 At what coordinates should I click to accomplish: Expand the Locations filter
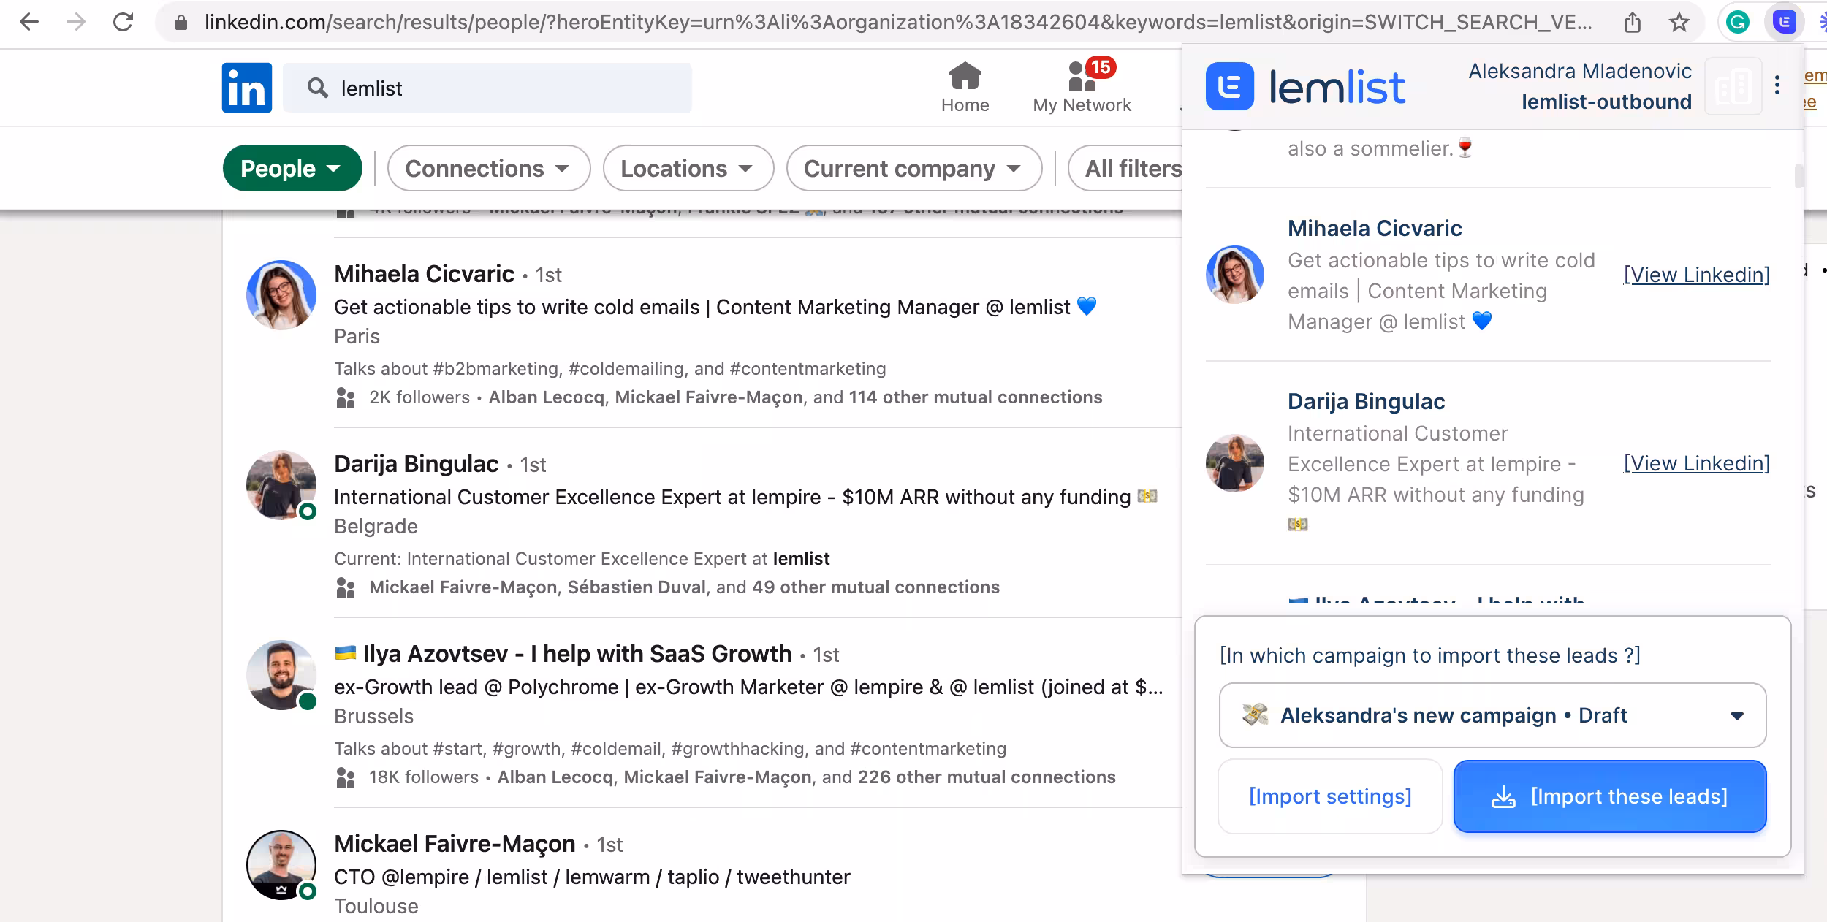point(688,169)
